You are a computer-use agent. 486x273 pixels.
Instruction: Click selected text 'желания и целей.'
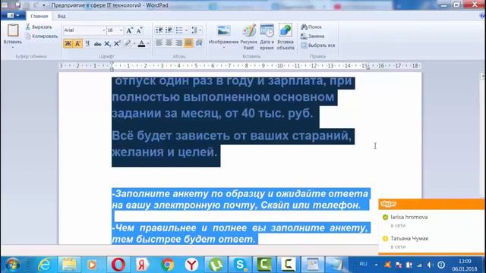pyautogui.click(x=165, y=152)
